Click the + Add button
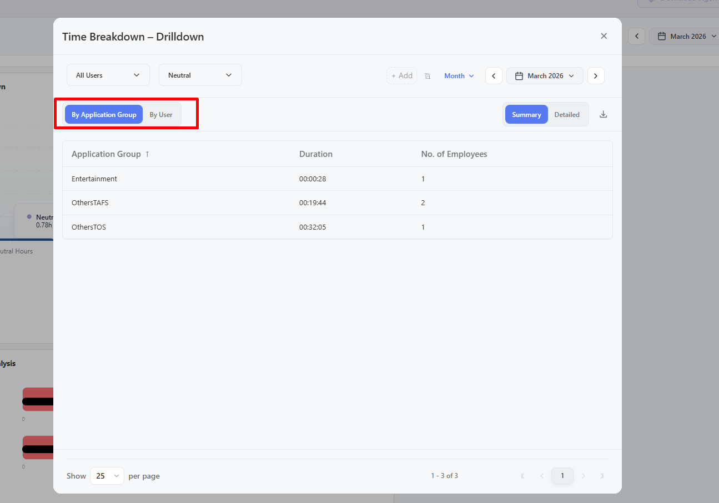 click(x=401, y=76)
